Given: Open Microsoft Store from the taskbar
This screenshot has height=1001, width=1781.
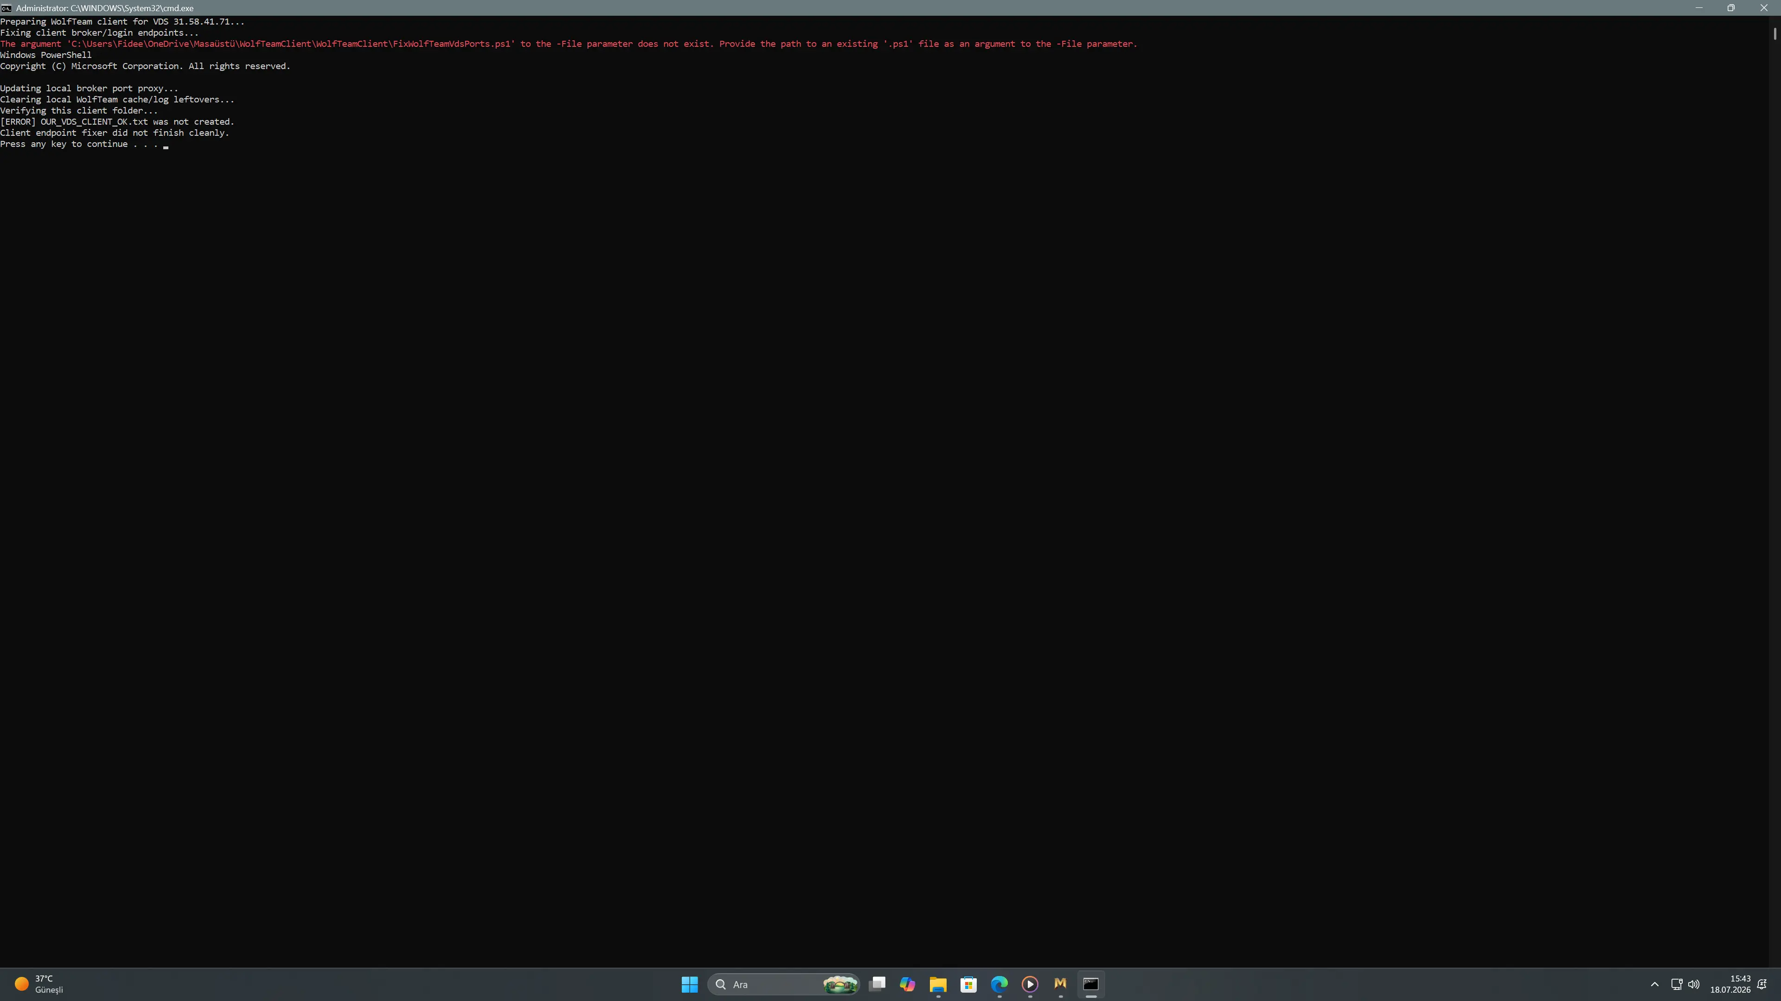Looking at the screenshot, I should 968,984.
